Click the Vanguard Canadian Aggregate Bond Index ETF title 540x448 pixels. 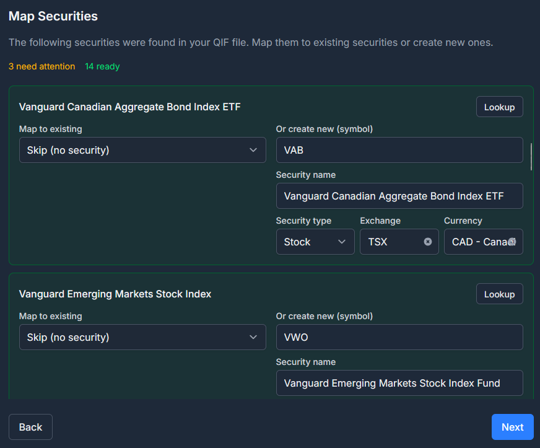click(129, 107)
